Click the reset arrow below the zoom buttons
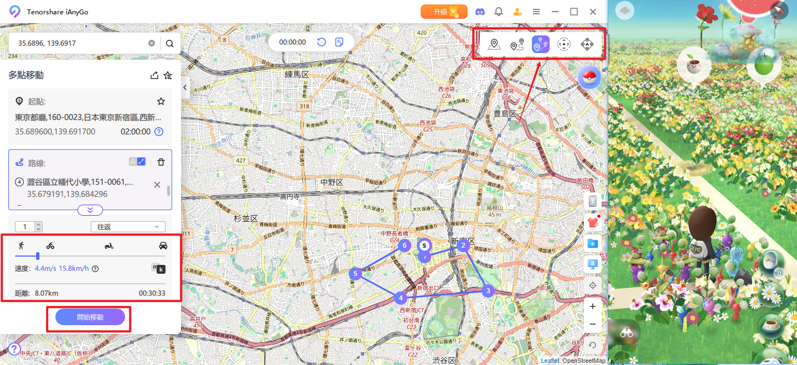797x365 pixels. [x=593, y=345]
